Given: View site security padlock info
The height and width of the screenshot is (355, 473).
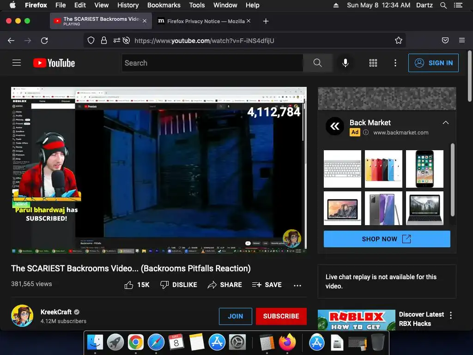Looking at the screenshot, I should pyautogui.click(x=104, y=41).
